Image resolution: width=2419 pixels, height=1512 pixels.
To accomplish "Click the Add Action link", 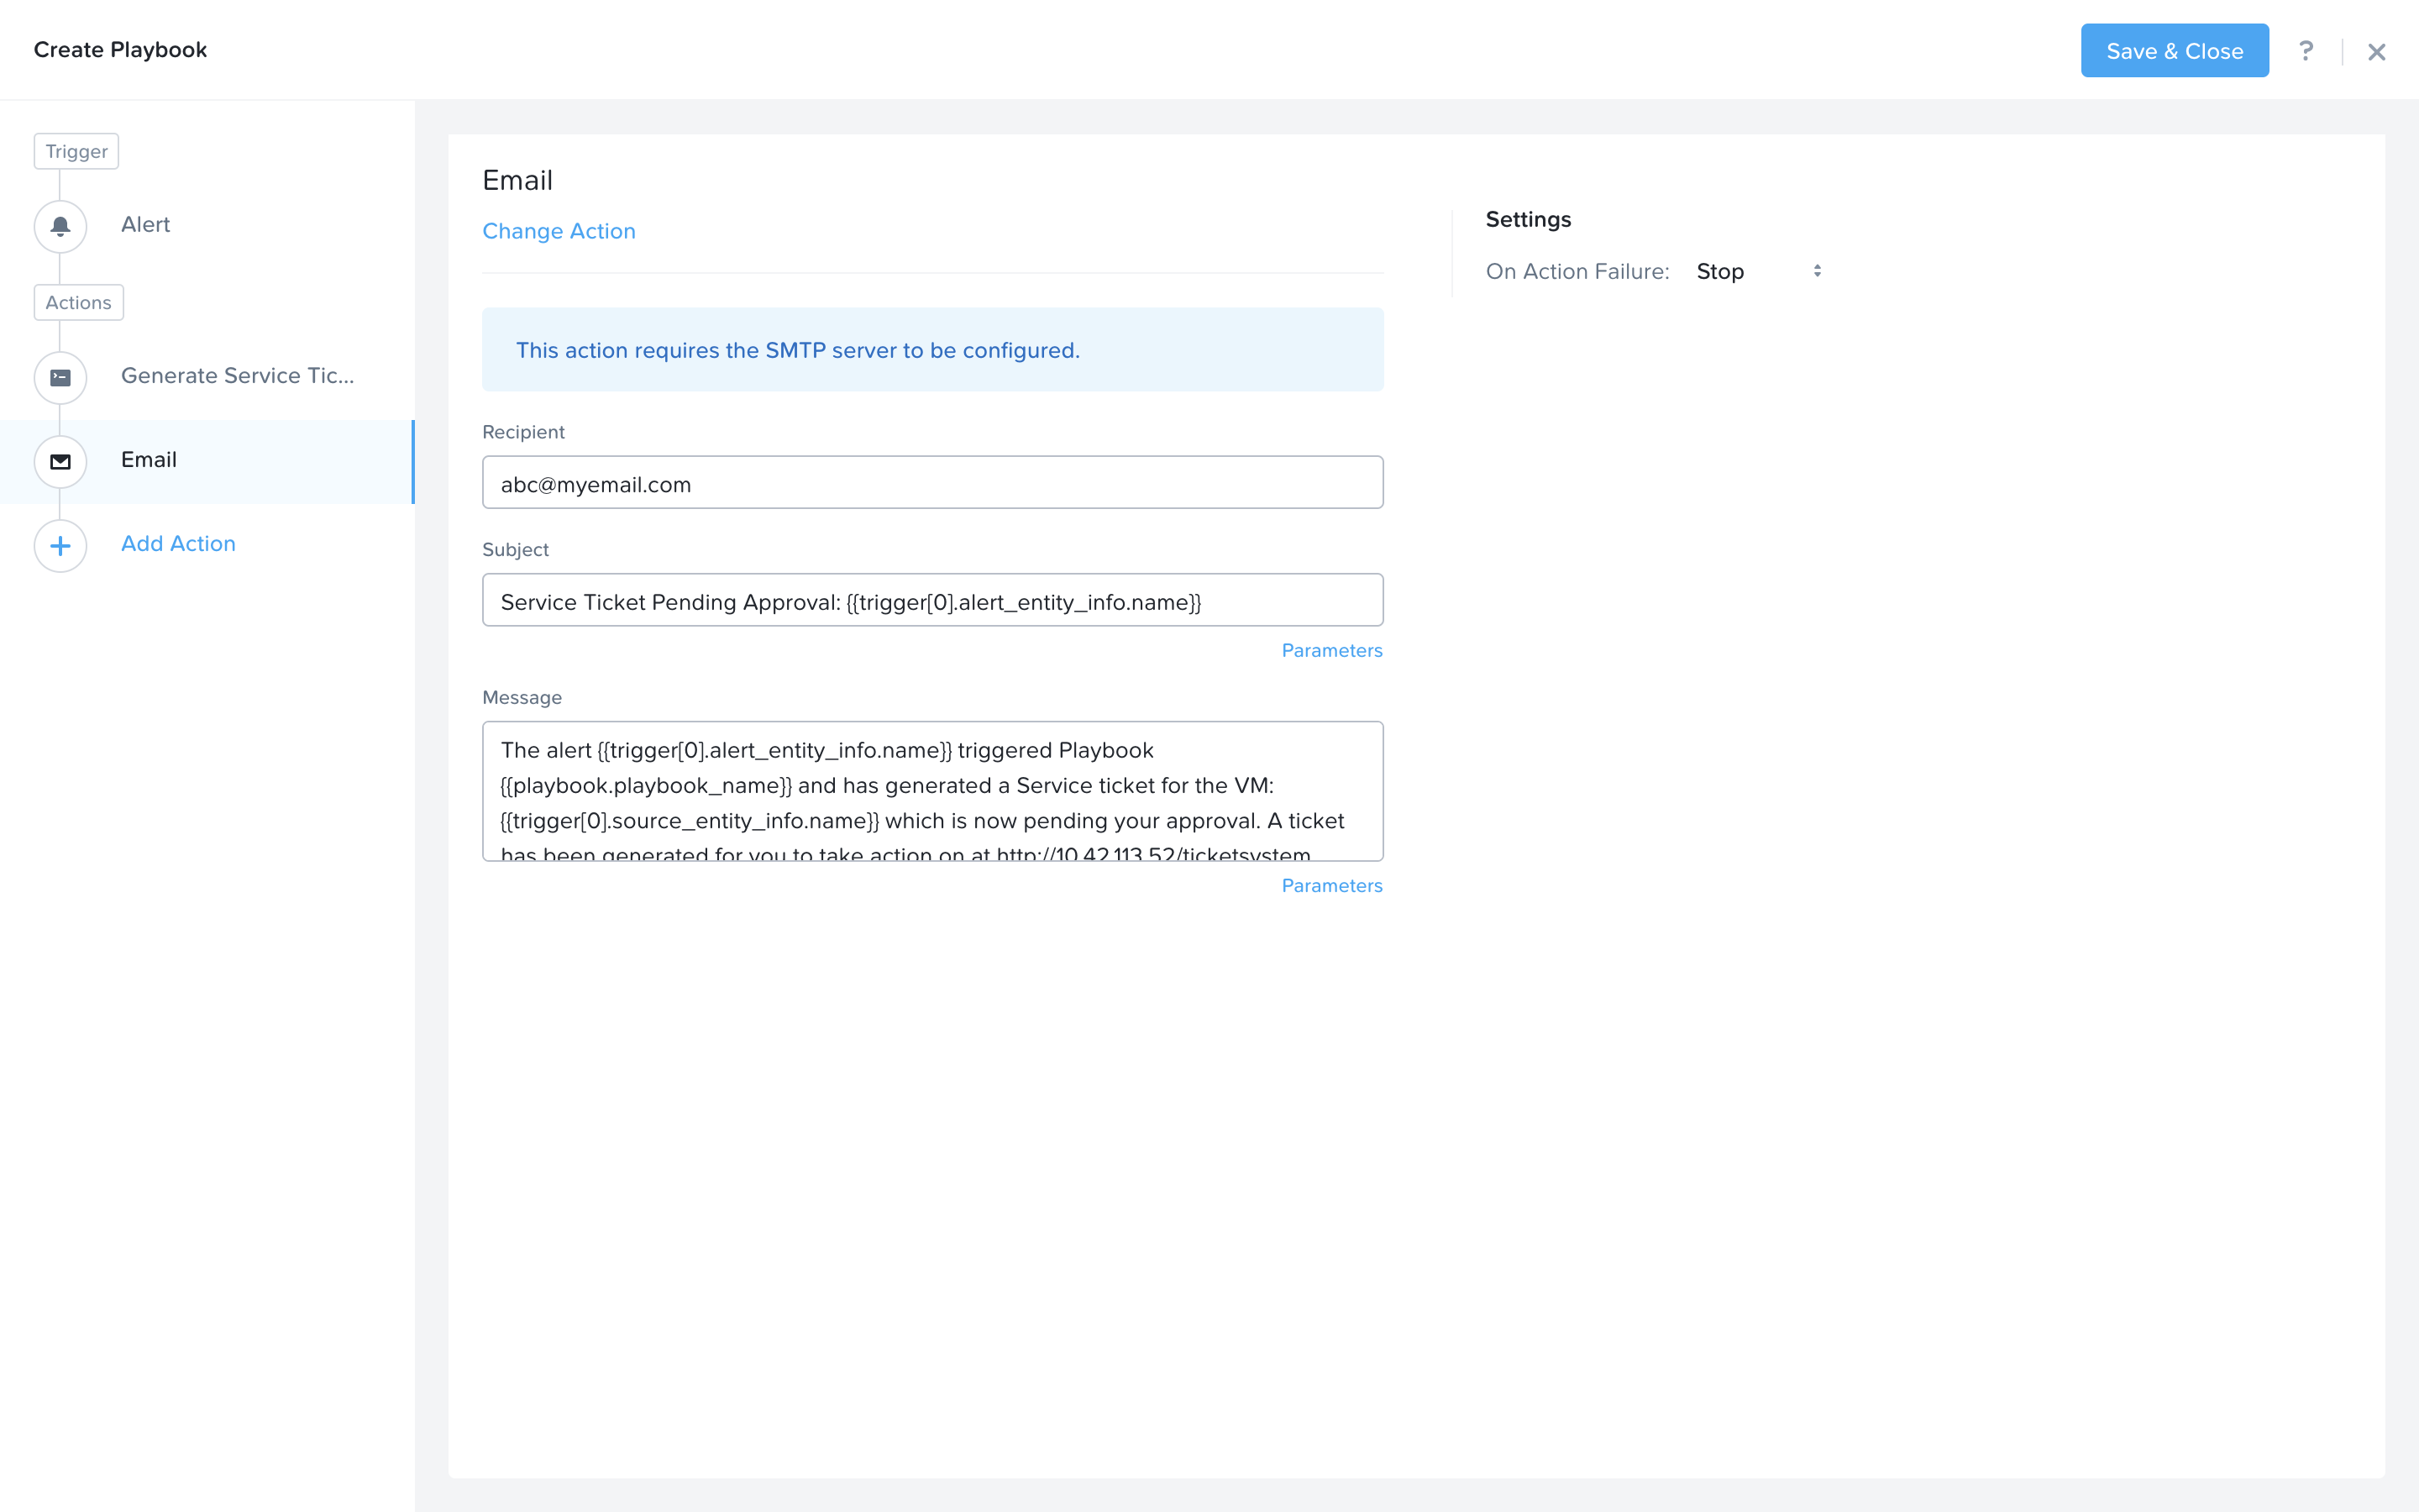I will coord(178,544).
